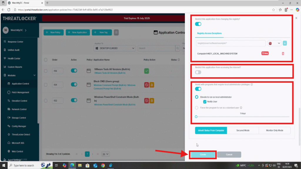Screen dimensions: 301x169
Task: Go to page 1 in pagination
Action: [x=87, y=154]
